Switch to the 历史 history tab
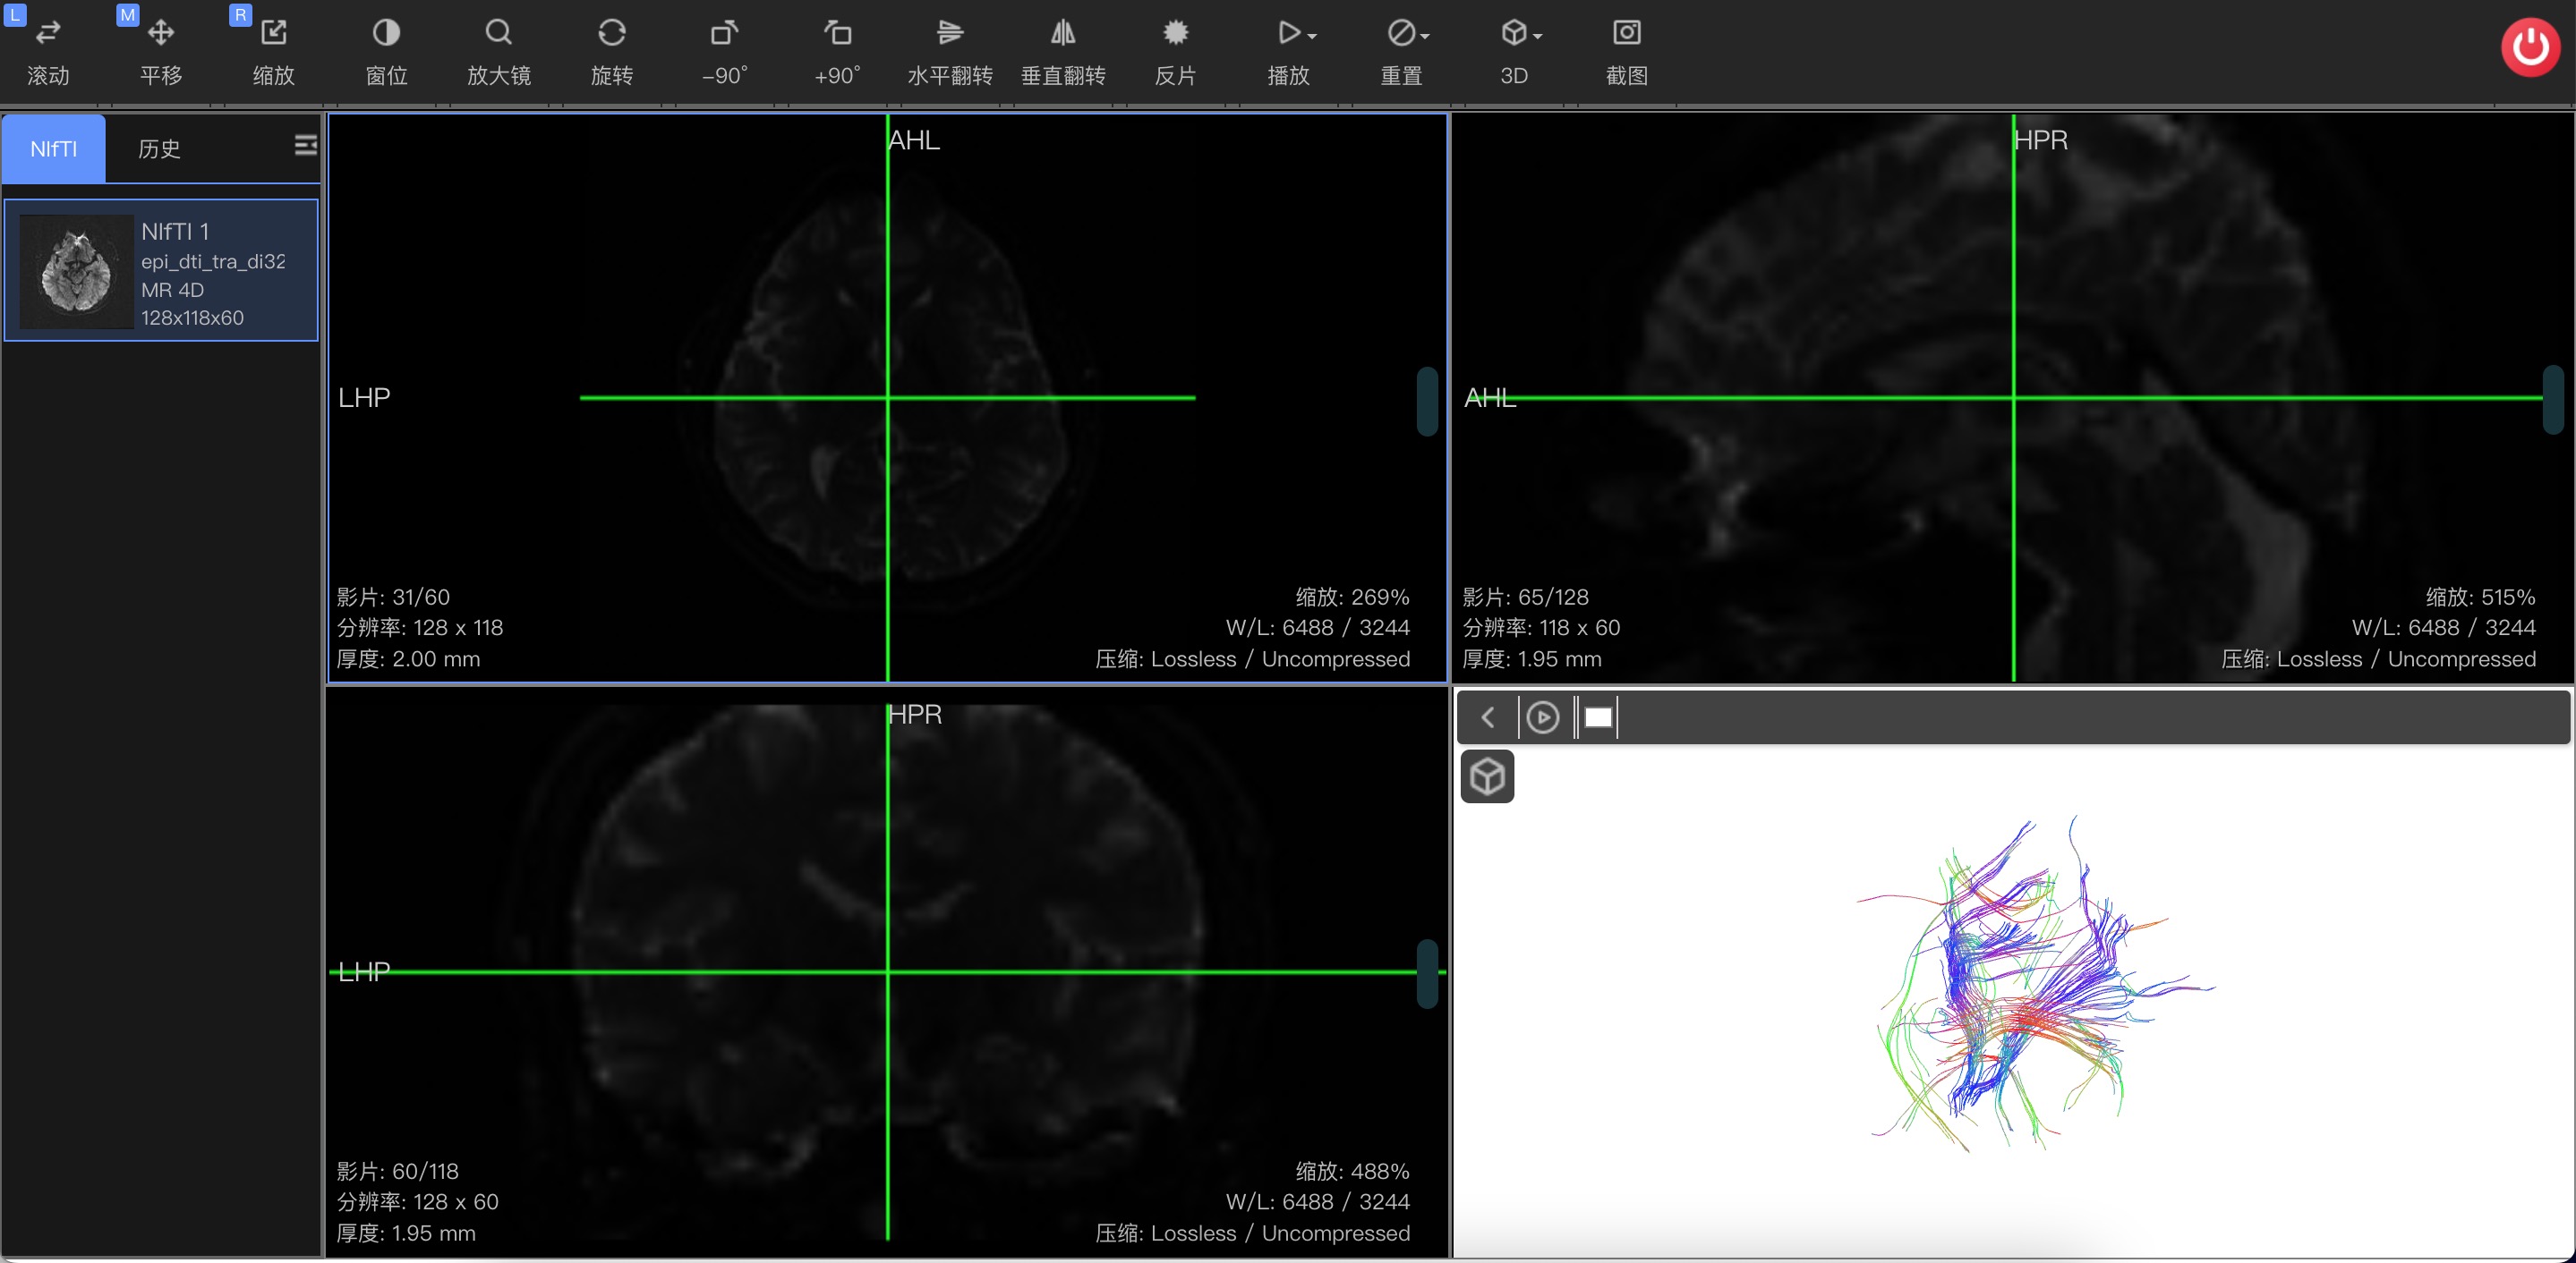 click(x=159, y=148)
